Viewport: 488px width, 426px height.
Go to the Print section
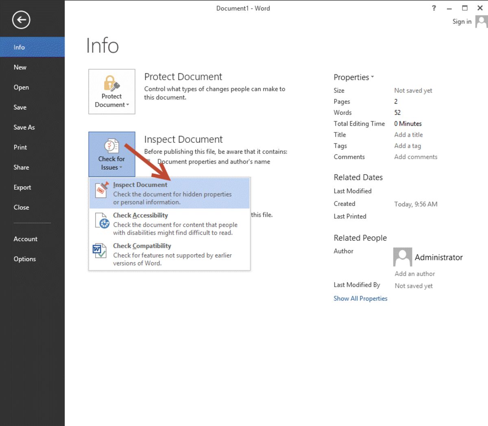pos(20,147)
